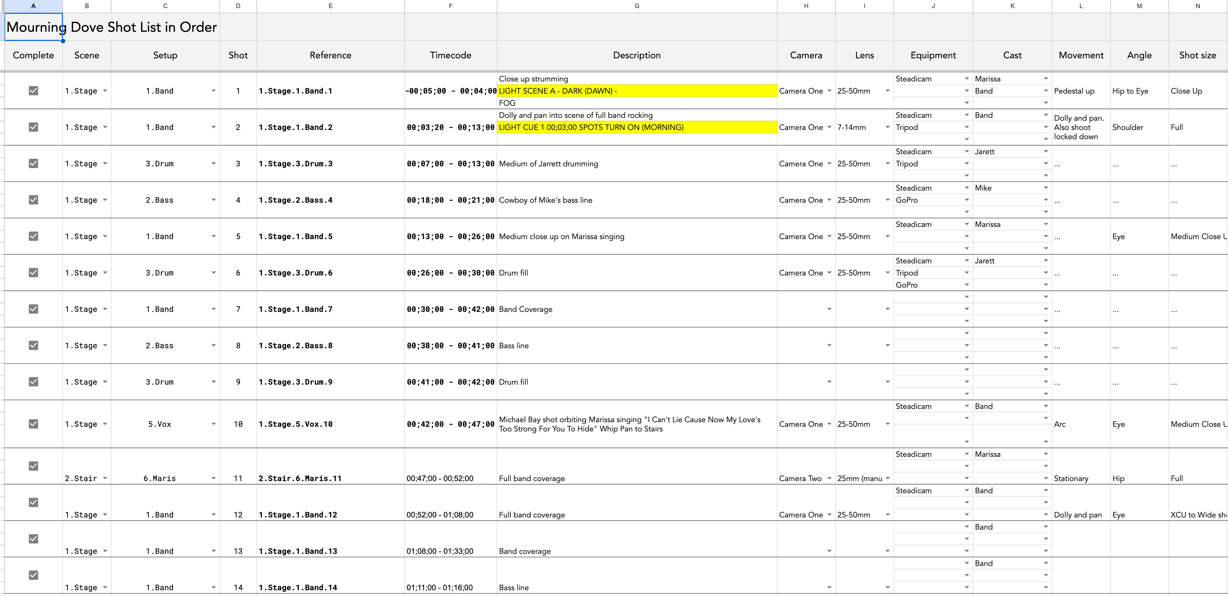
Task: Select shot number cell 9
Action: [238, 382]
